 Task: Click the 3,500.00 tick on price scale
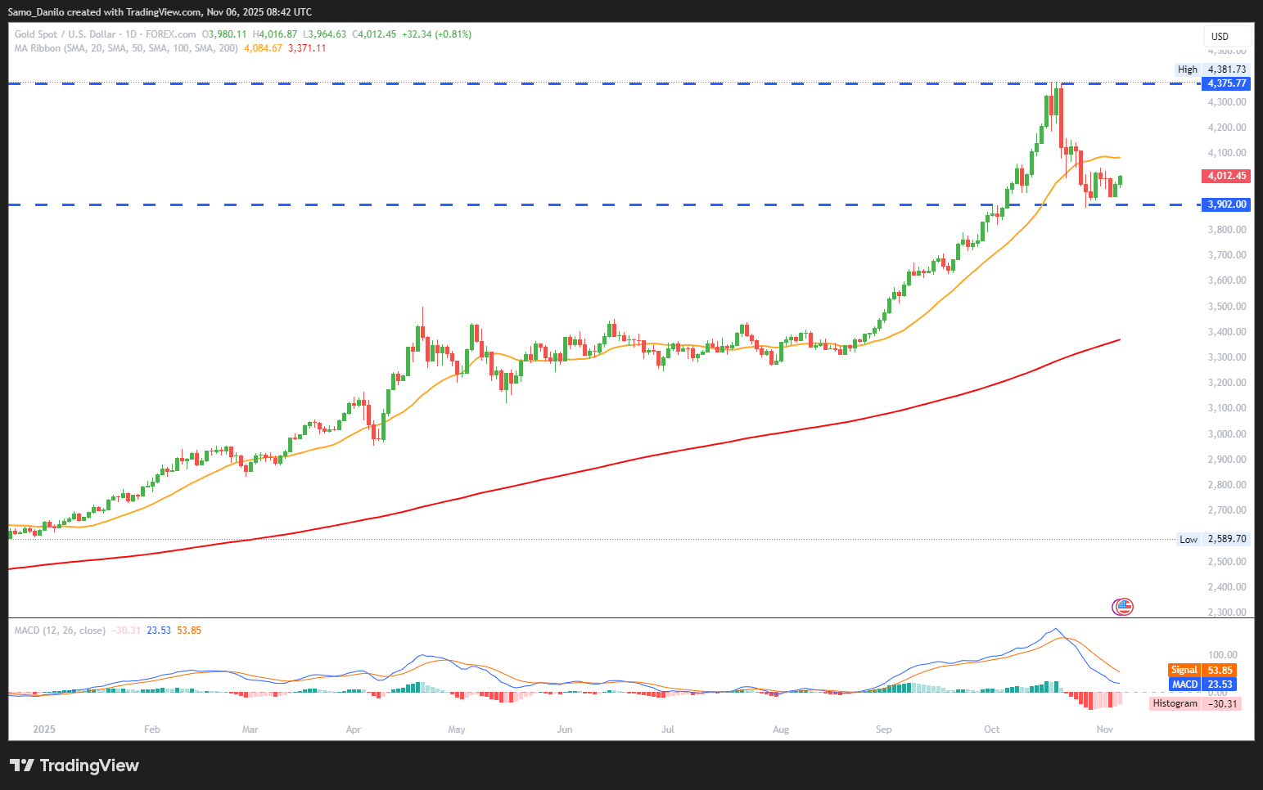[x=1226, y=307]
